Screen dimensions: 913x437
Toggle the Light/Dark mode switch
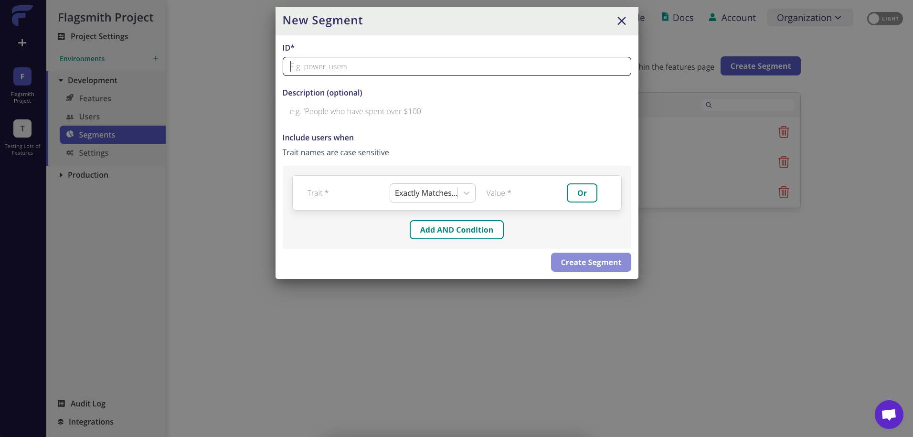coord(884,19)
